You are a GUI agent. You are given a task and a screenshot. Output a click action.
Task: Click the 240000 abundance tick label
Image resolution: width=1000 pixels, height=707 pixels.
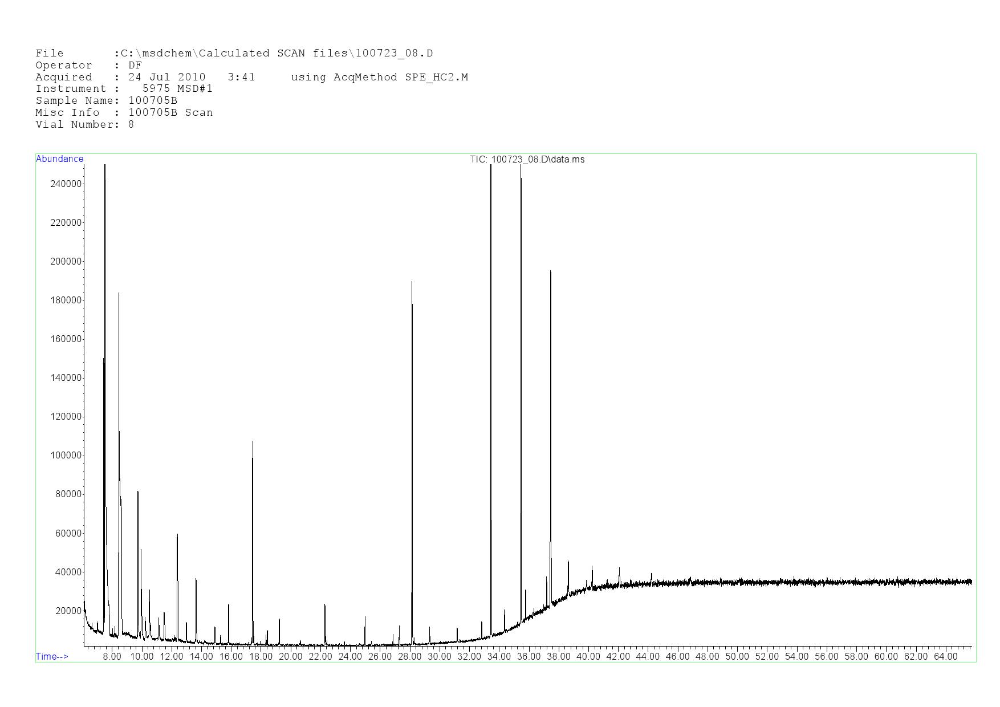pyautogui.click(x=66, y=184)
